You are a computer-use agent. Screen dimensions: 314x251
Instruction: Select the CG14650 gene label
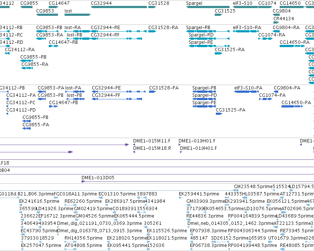[290, 3]
